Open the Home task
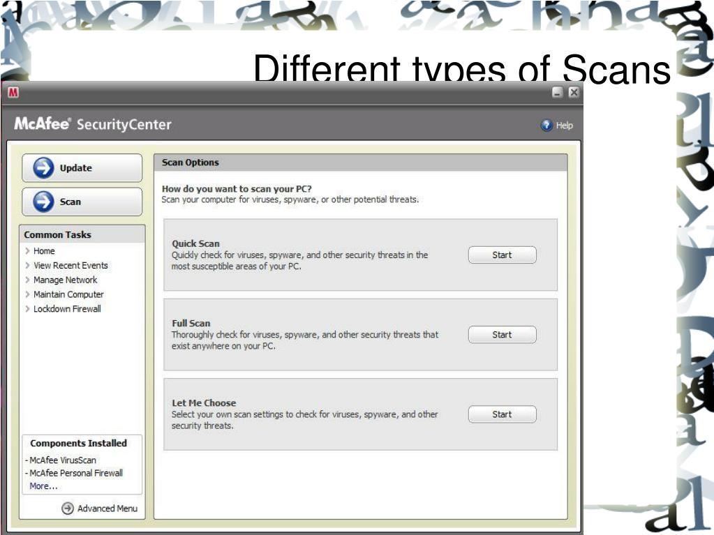Screen dimensions: 714x535 coord(44,250)
